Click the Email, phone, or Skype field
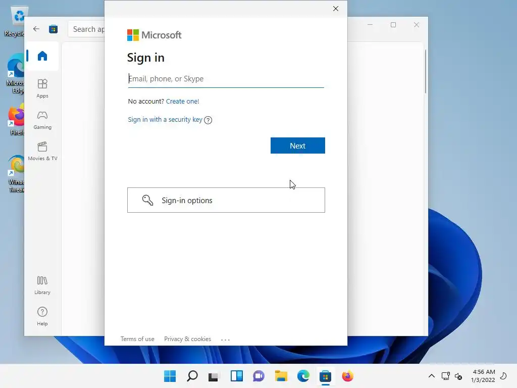517x388 pixels. [x=226, y=79]
